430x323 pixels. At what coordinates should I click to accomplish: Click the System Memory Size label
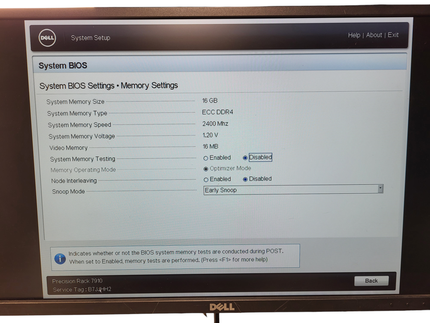coord(75,102)
